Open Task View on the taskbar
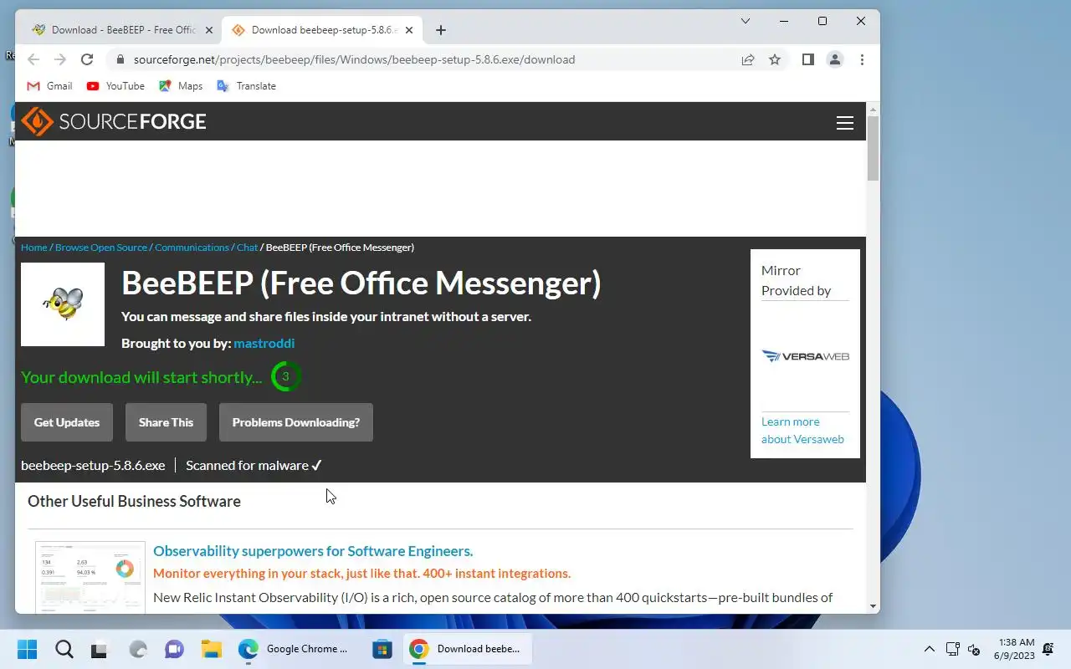 coord(100,649)
